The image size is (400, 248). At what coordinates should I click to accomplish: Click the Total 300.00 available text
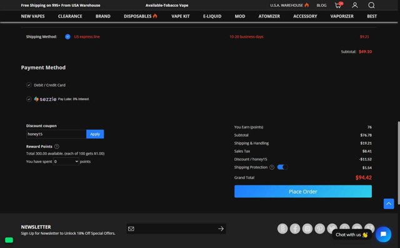[65, 153]
